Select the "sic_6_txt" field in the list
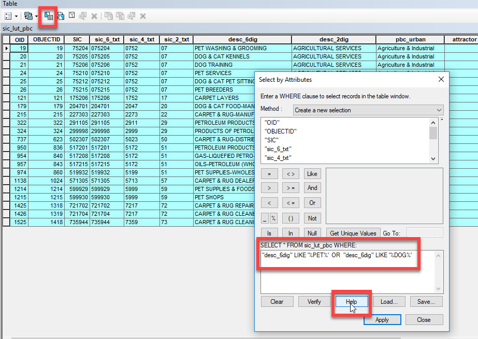The width and height of the screenshot is (478, 339). pos(278,149)
